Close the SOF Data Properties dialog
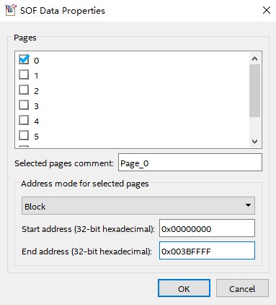 [x=267, y=10]
